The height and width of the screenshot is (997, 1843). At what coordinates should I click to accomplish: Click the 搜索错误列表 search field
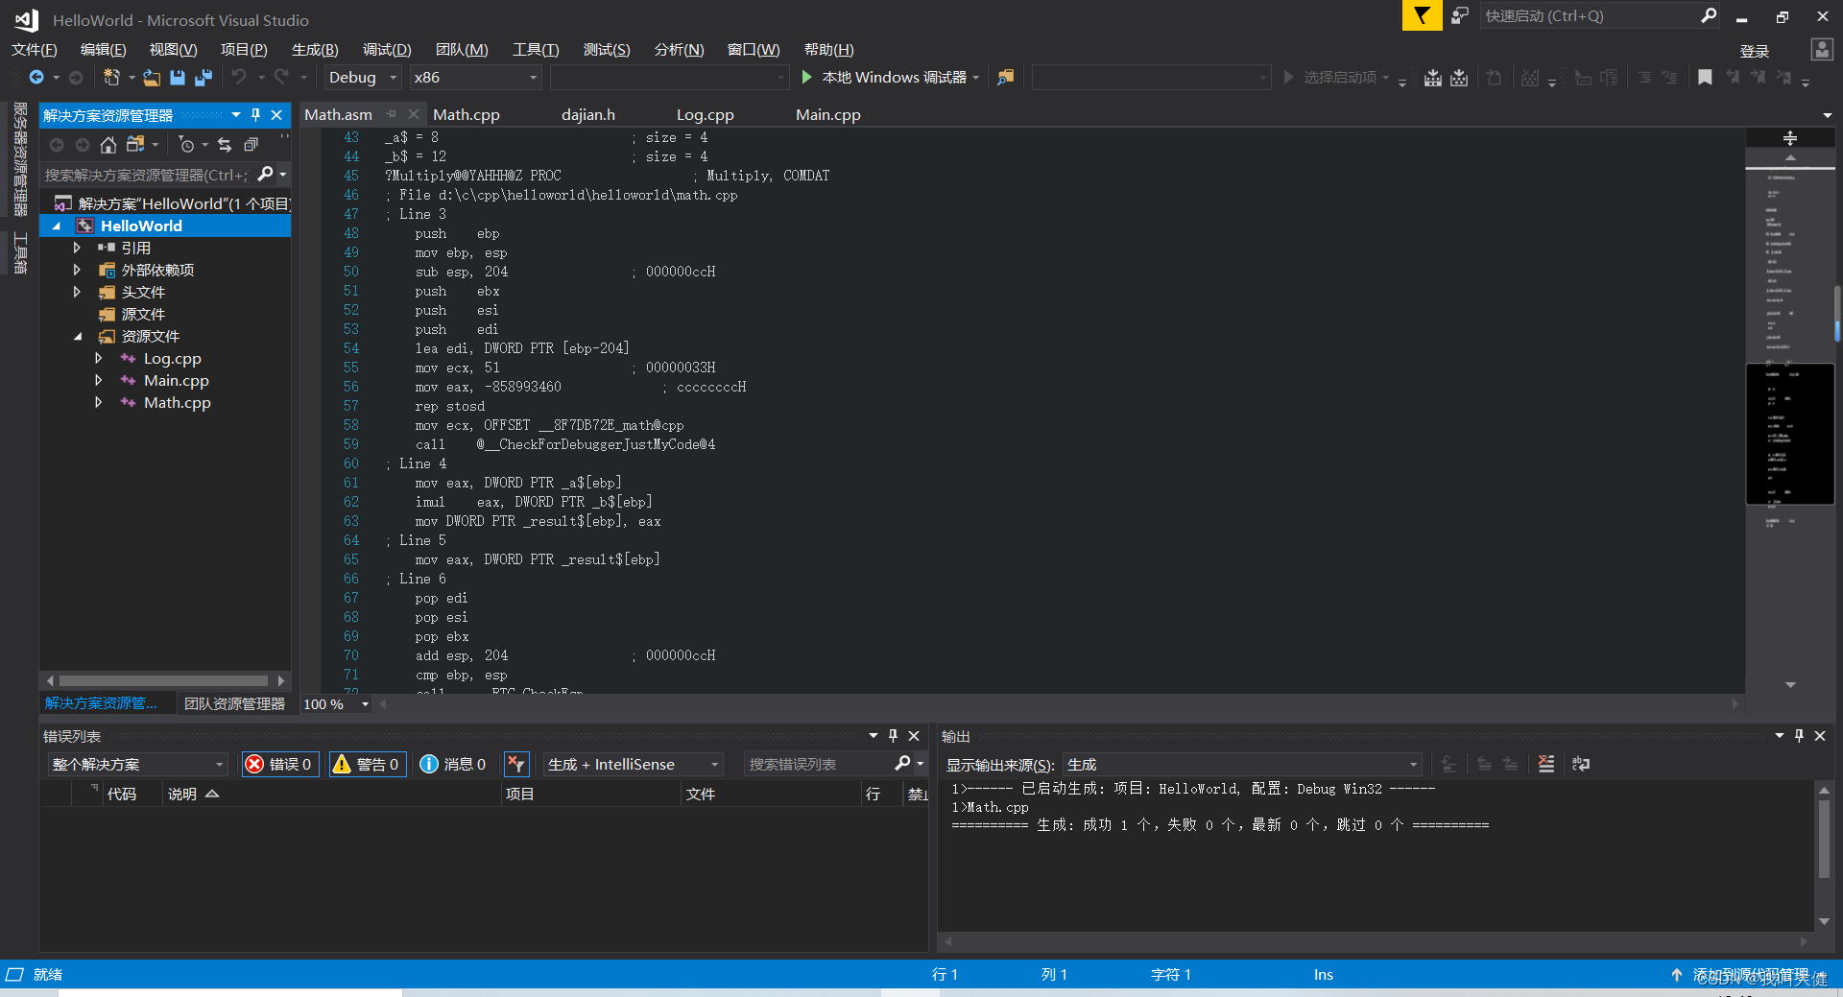818,764
